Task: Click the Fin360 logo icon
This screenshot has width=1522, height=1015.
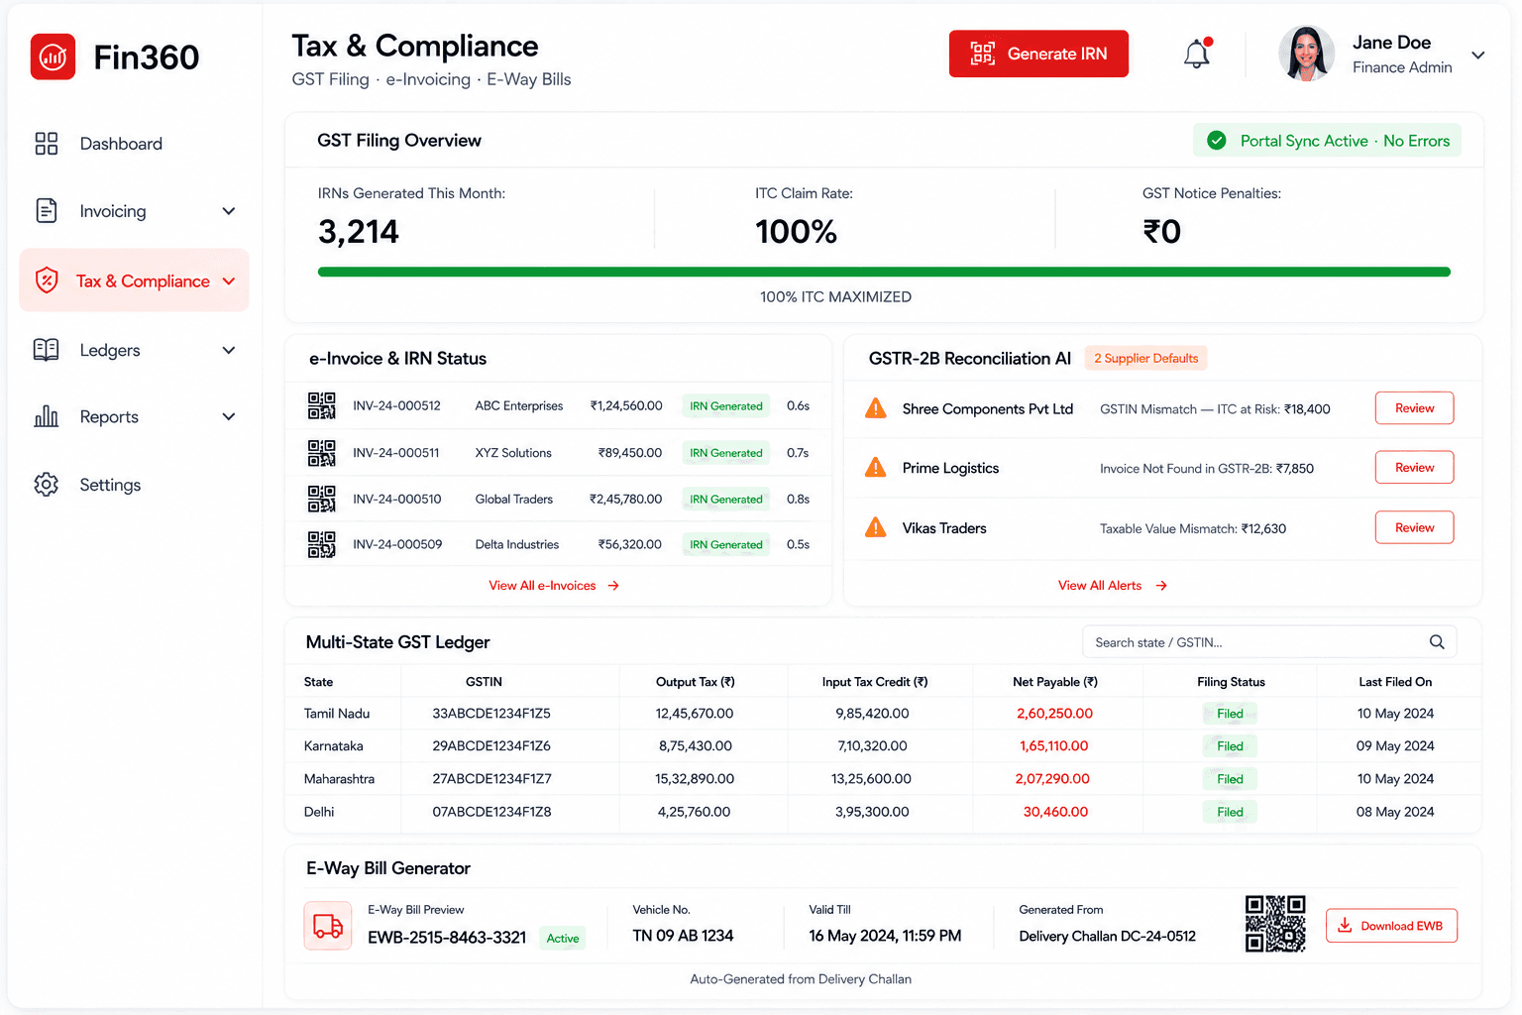Action: tap(53, 56)
